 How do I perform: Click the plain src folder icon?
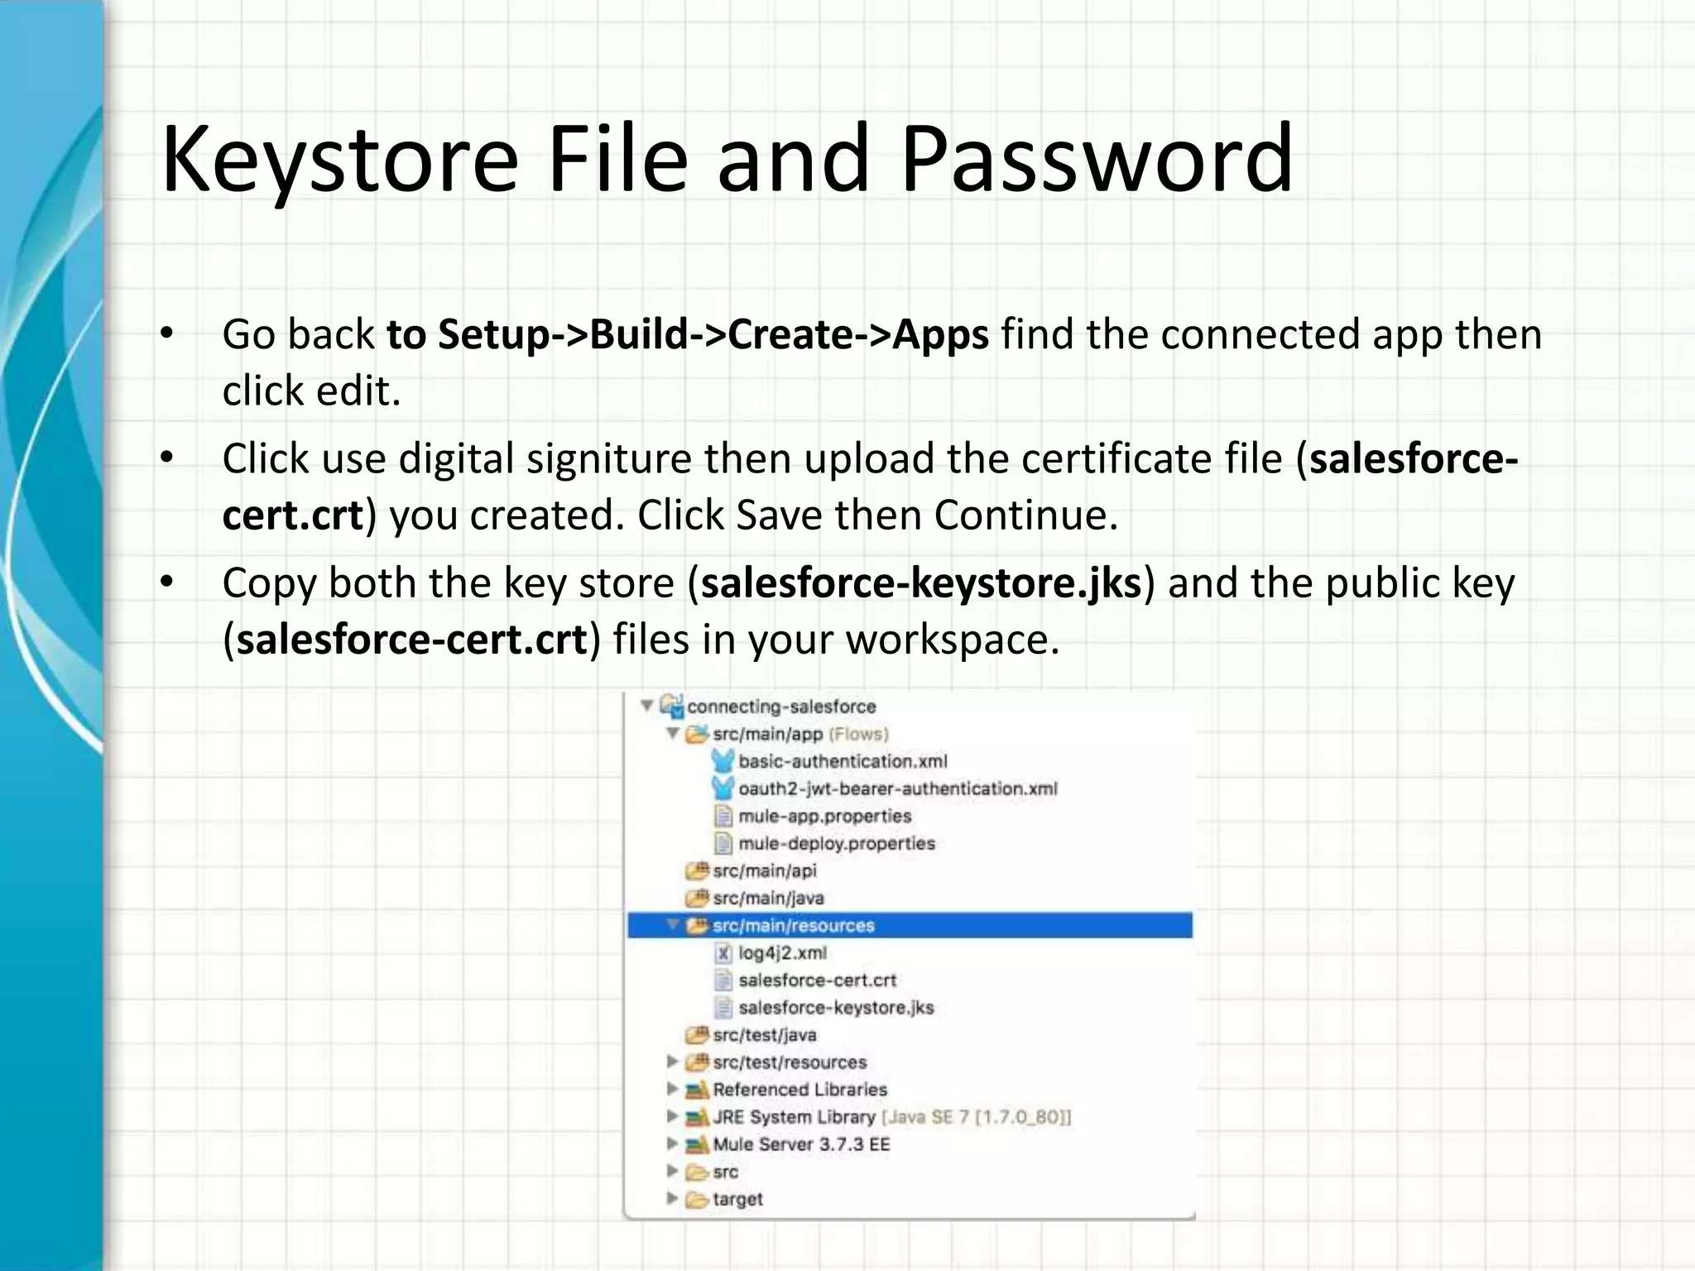[x=698, y=1172]
